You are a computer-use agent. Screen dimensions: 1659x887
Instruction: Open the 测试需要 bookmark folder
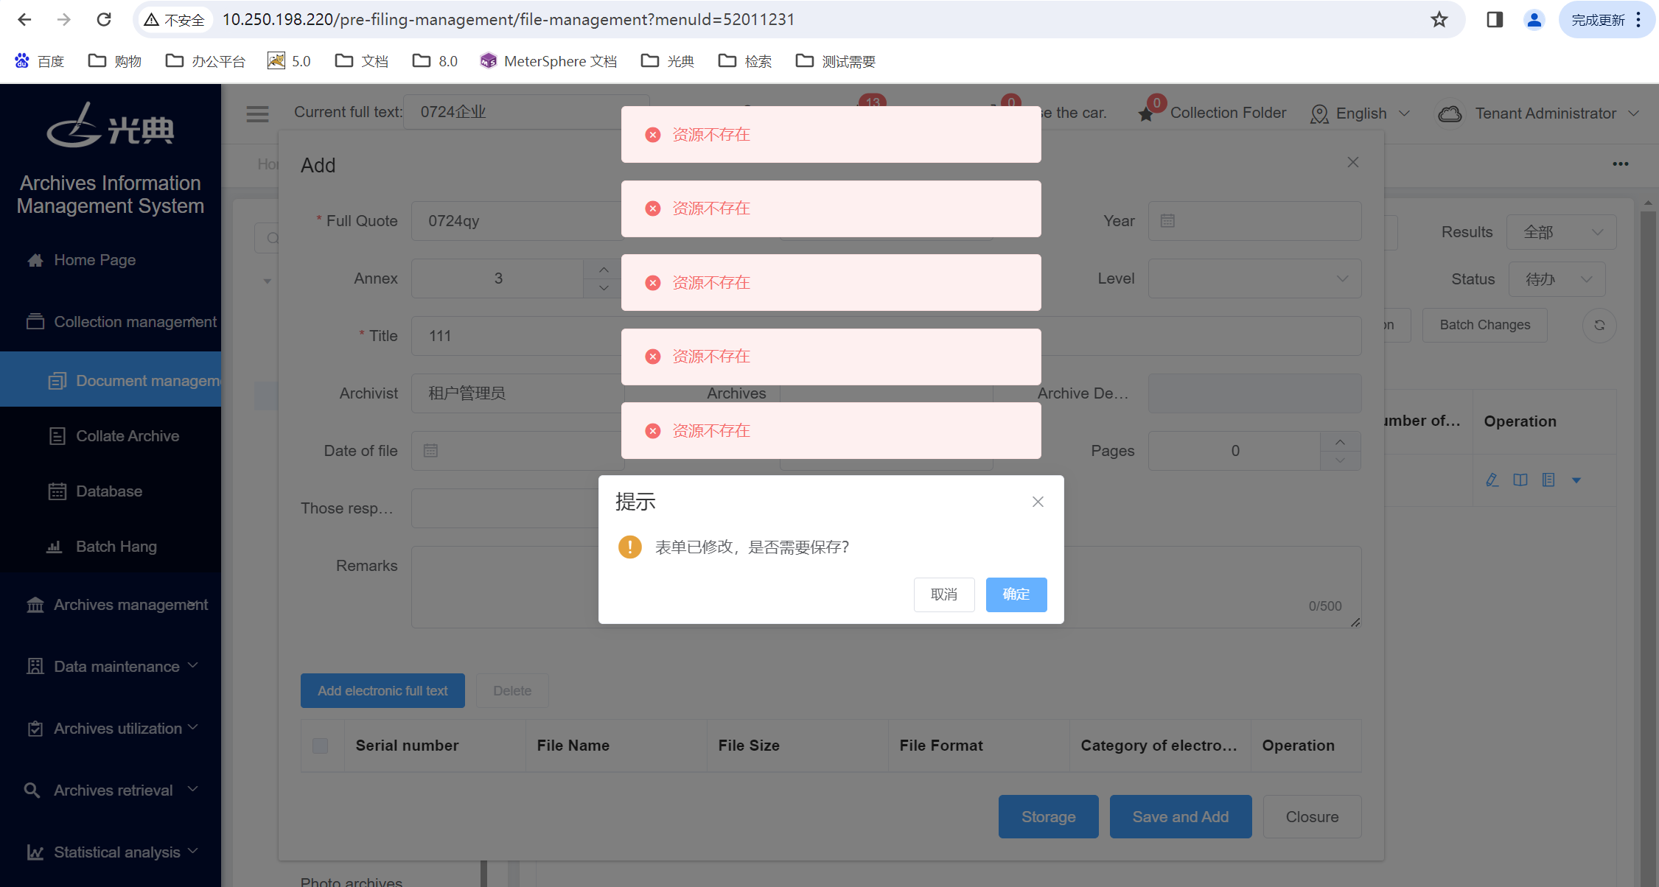coord(836,61)
